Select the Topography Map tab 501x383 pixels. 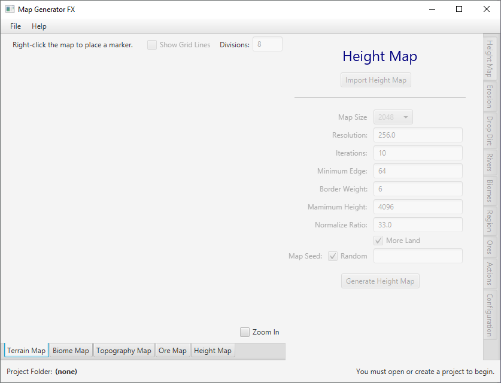[x=123, y=351]
